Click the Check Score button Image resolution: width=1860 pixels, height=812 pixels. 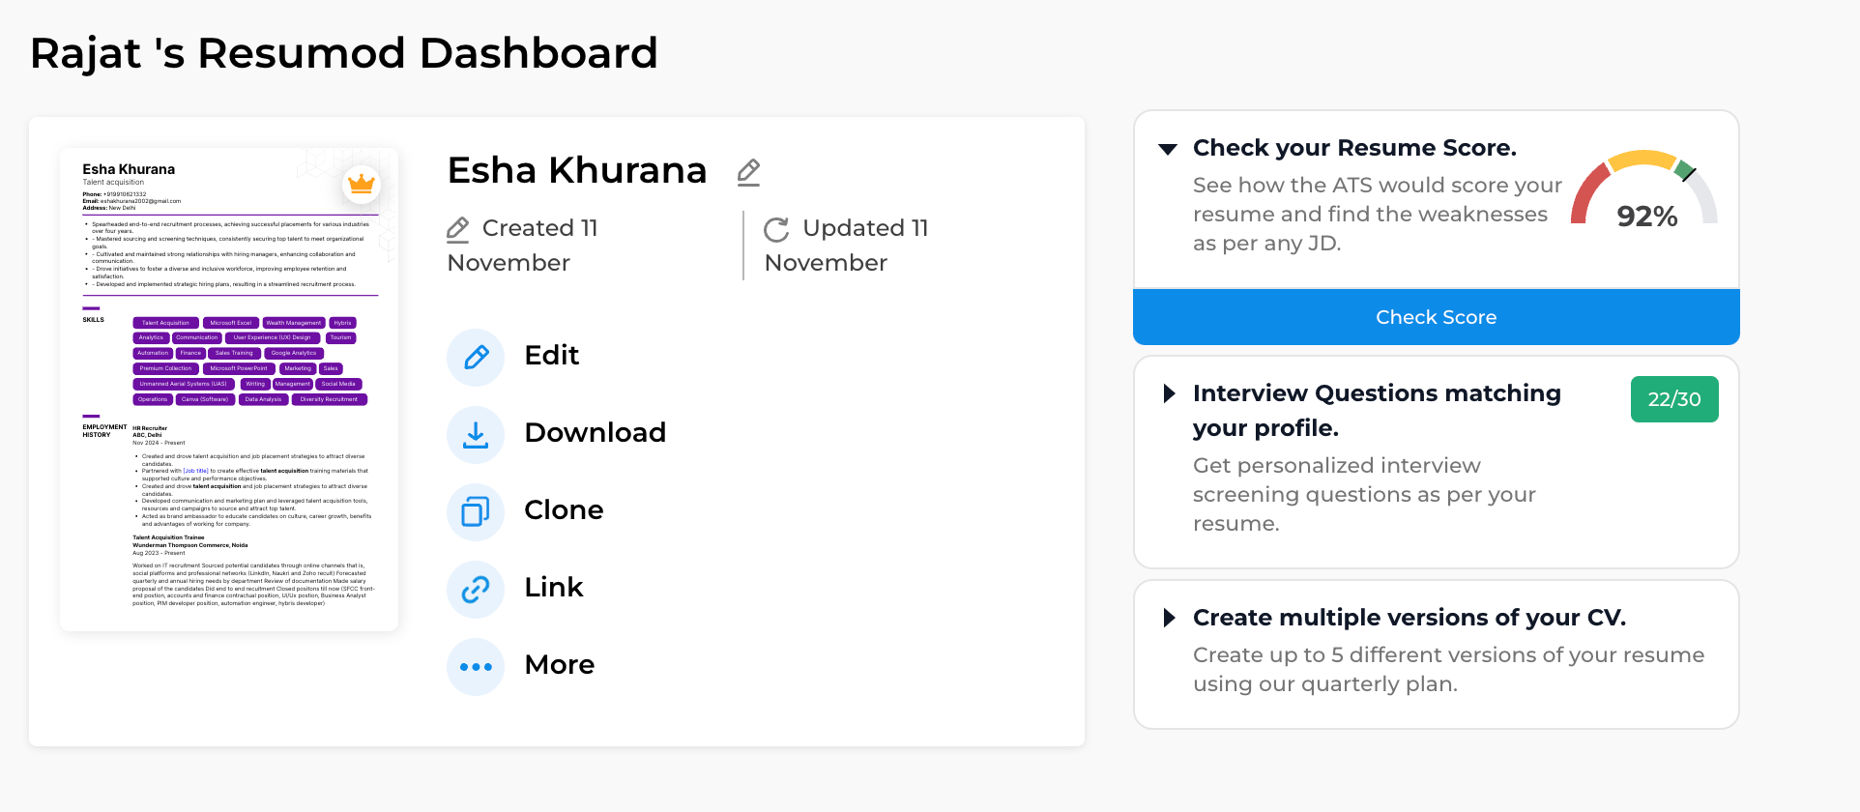pyautogui.click(x=1437, y=317)
